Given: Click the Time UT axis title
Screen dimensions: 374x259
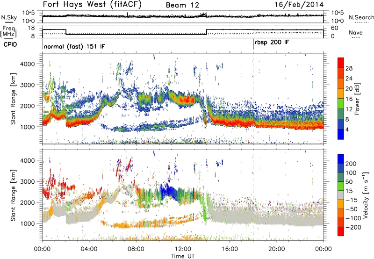Looking at the screenshot, I should pos(183,256).
